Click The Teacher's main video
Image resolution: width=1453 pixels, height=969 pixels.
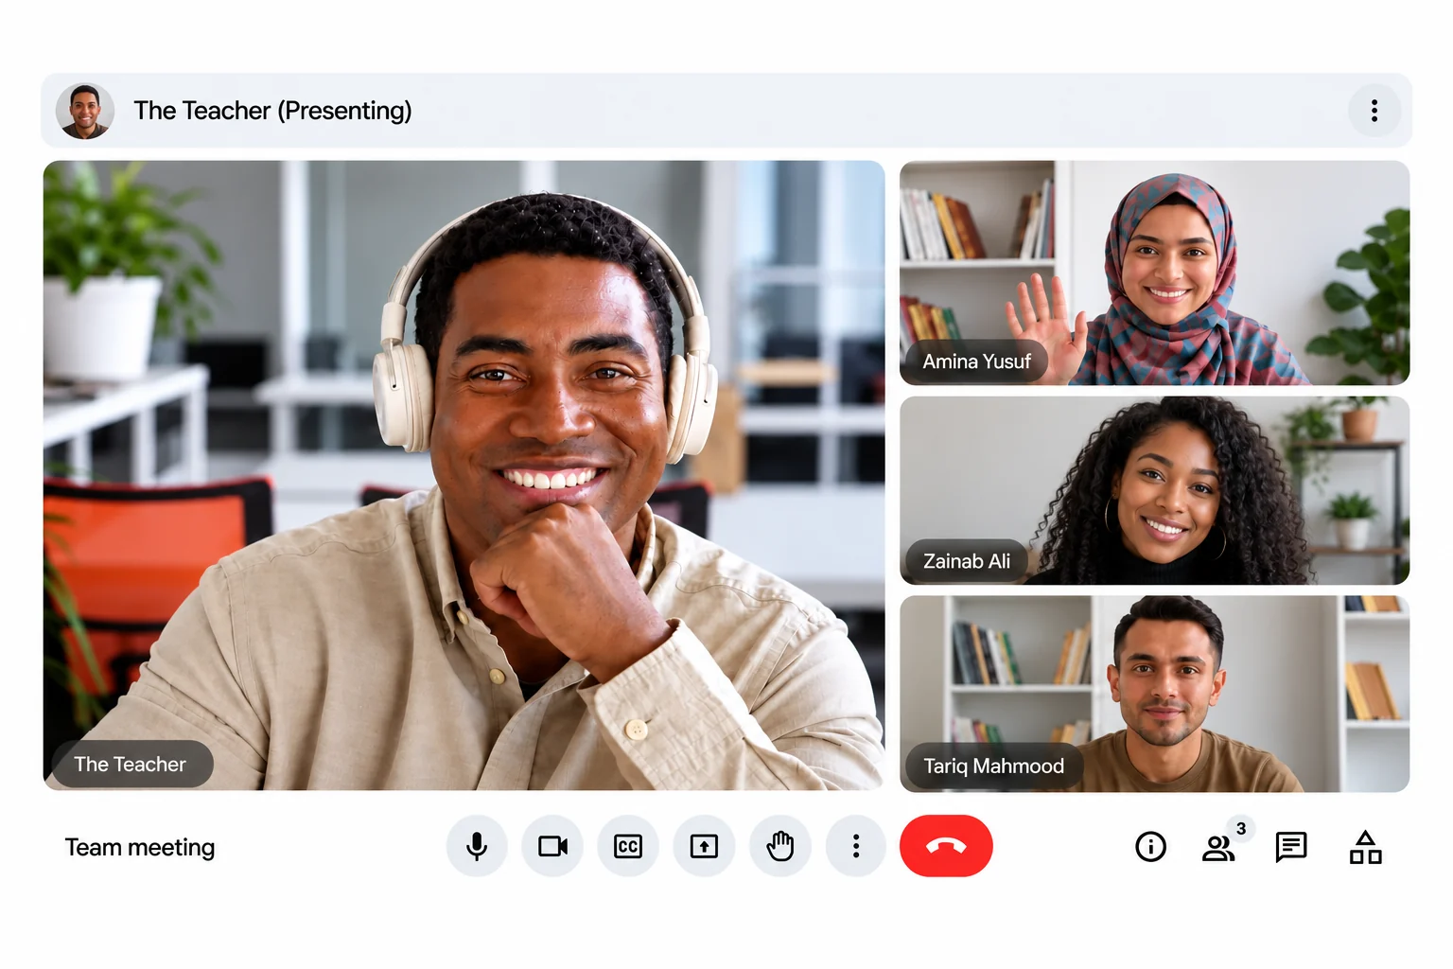click(x=464, y=475)
